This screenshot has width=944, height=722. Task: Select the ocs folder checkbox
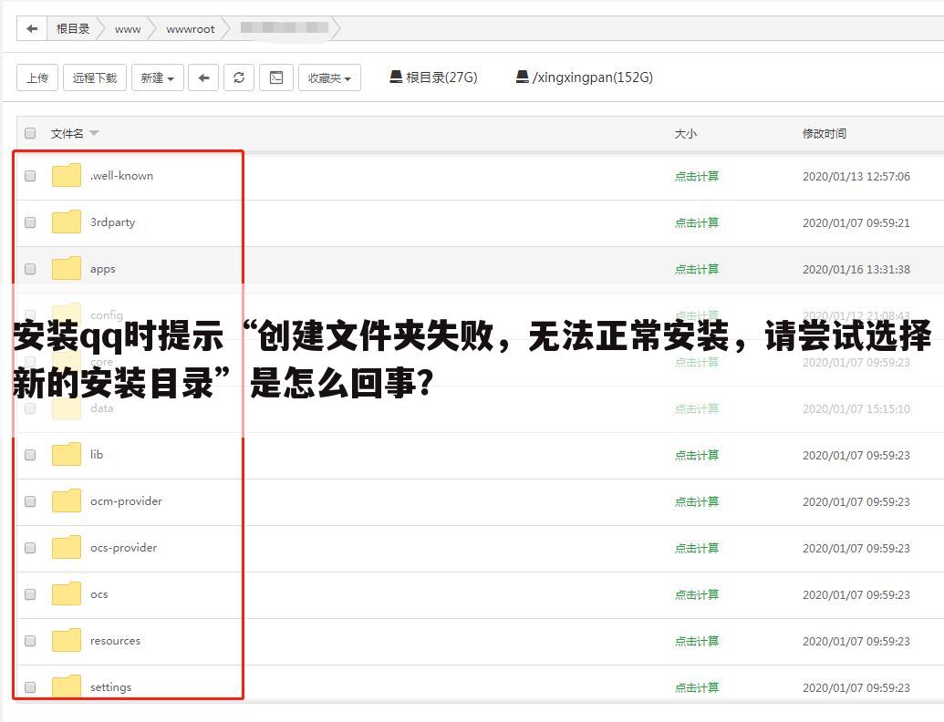pyautogui.click(x=30, y=594)
